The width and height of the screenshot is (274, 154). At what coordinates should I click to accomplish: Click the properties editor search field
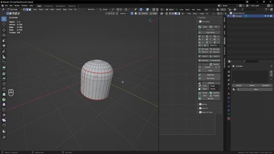tap(250, 61)
